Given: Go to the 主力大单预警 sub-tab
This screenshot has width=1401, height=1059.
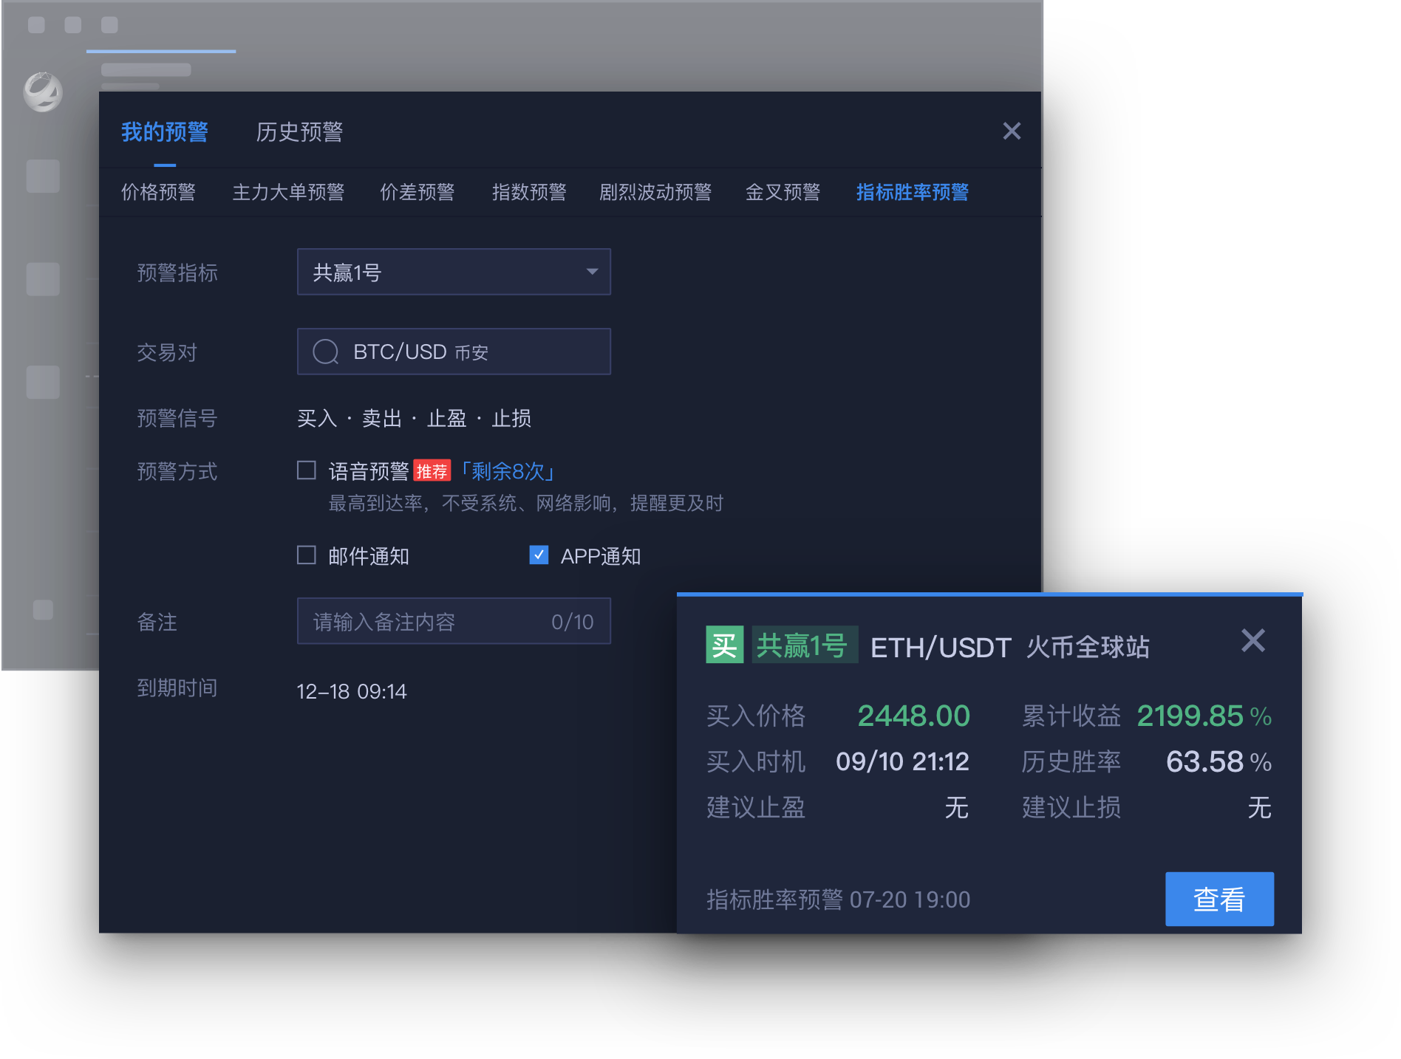Looking at the screenshot, I should (x=288, y=193).
